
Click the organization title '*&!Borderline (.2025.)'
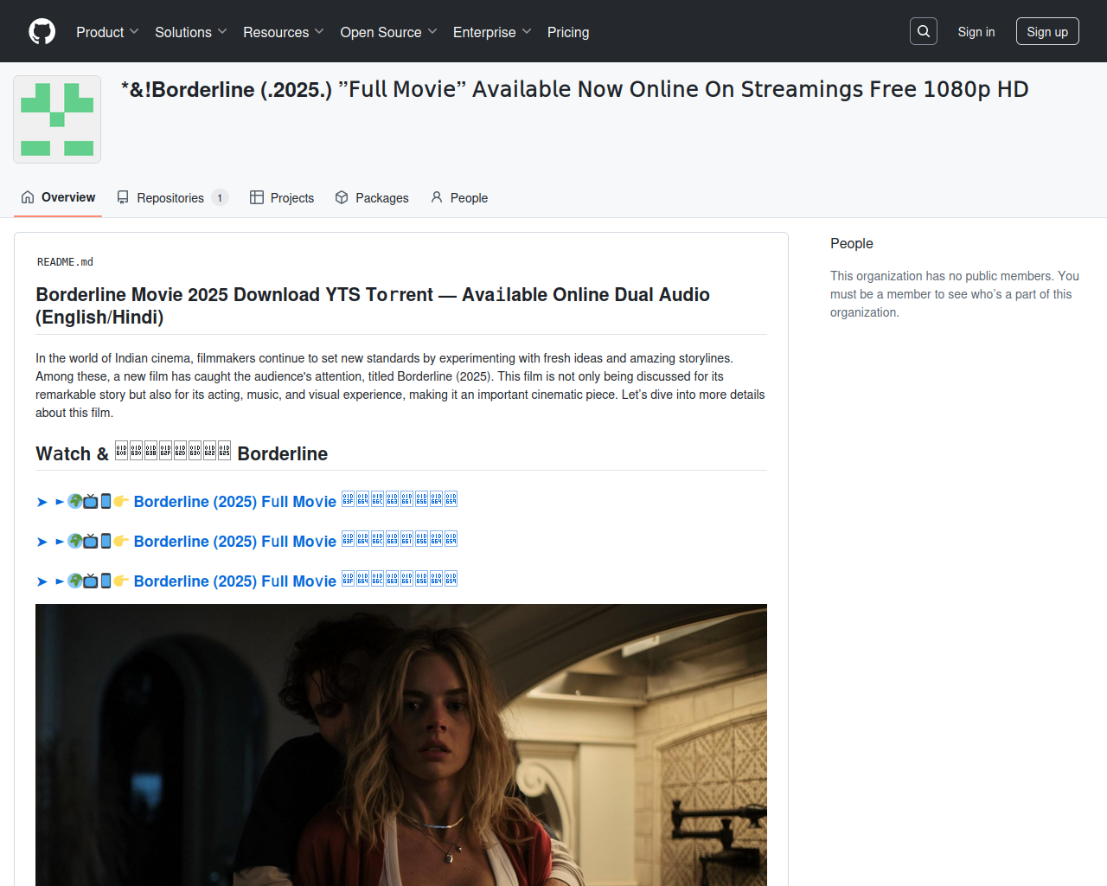(575, 89)
